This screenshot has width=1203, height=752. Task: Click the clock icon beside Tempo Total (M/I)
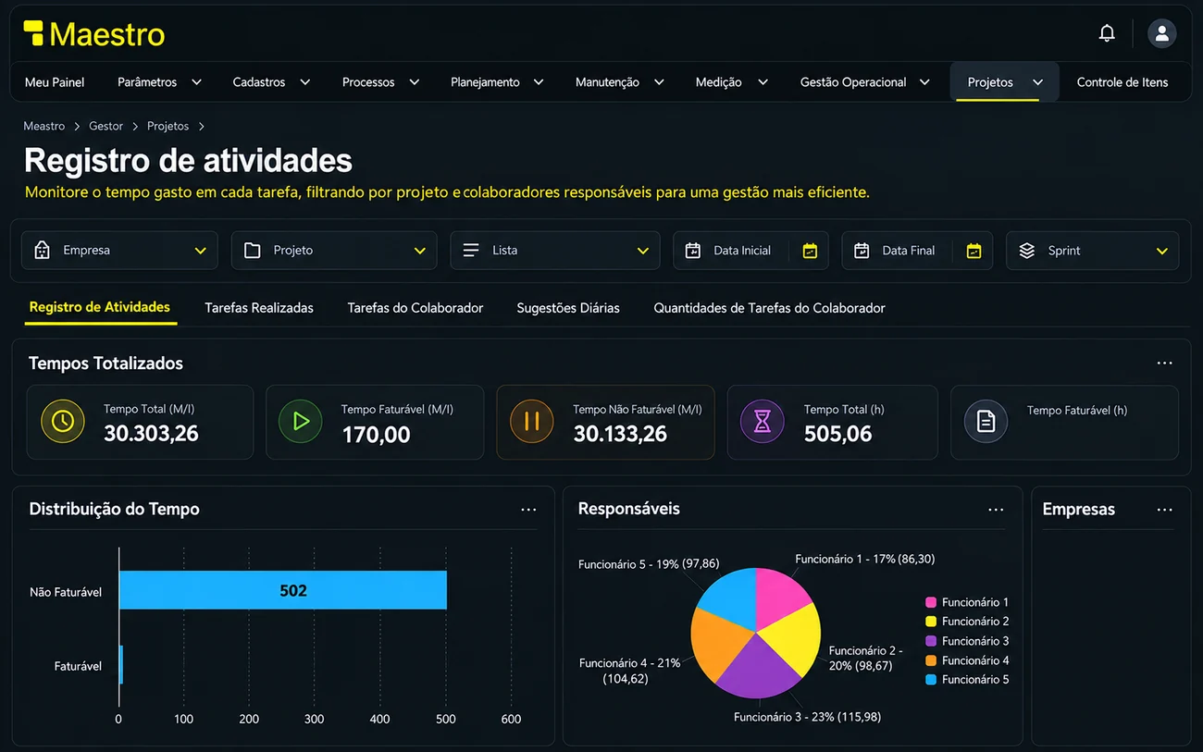point(63,422)
